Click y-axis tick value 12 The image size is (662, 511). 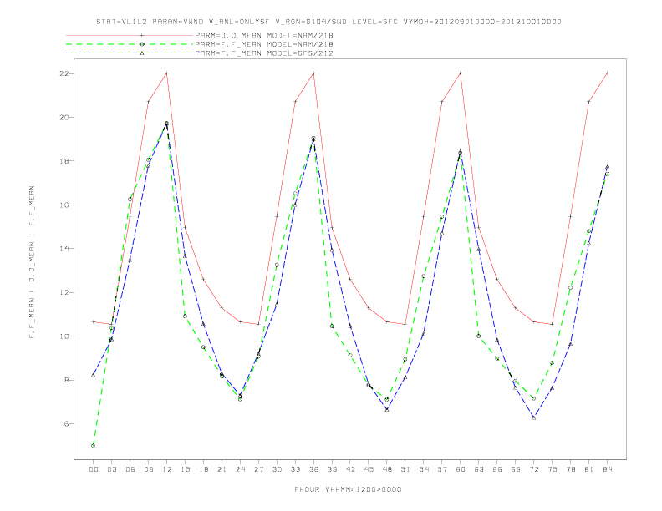[x=64, y=292]
